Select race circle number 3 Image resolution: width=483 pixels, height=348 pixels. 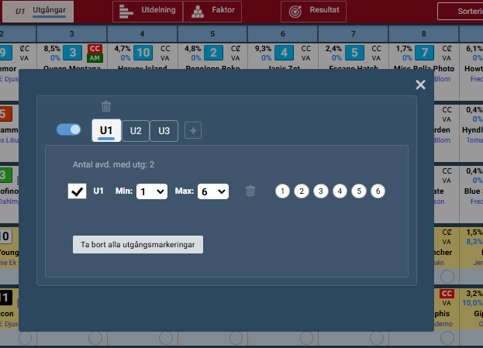click(321, 191)
